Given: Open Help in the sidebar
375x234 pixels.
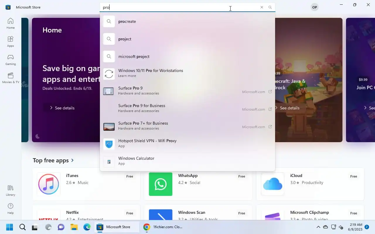Looking at the screenshot, I should click(x=11, y=209).
